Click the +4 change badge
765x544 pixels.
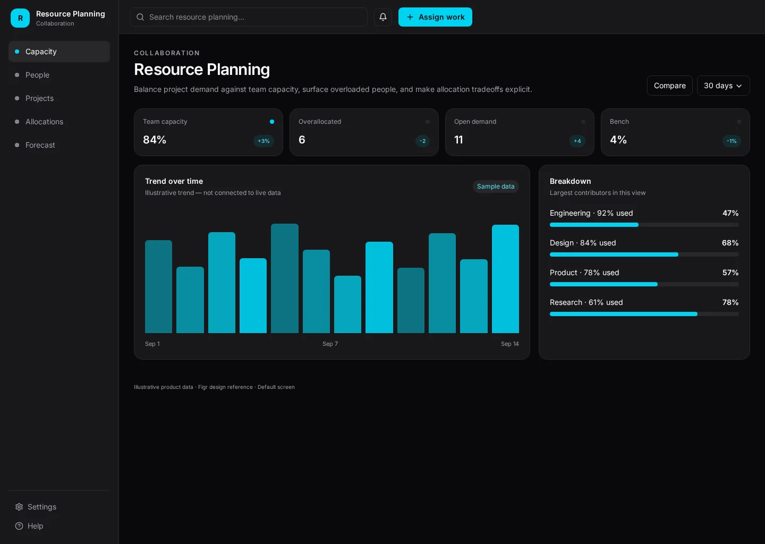[577, 141]
